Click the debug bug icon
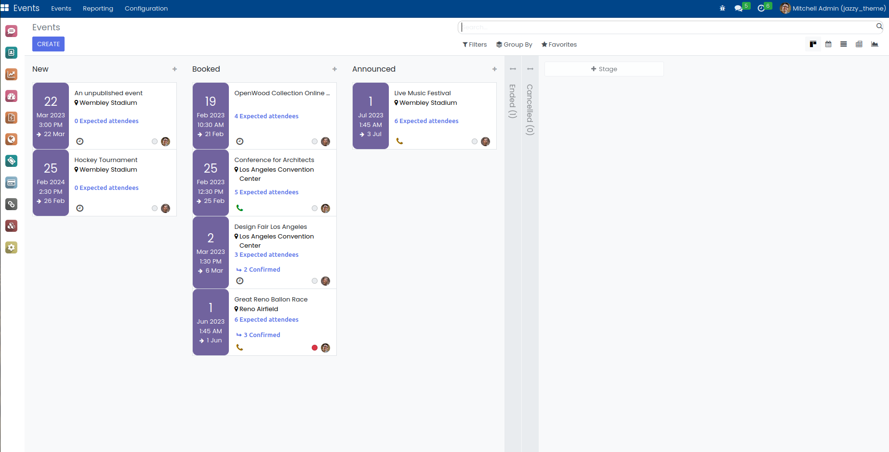Image resolution: width=889 pixels, height=452 pixels. point(722,8)
